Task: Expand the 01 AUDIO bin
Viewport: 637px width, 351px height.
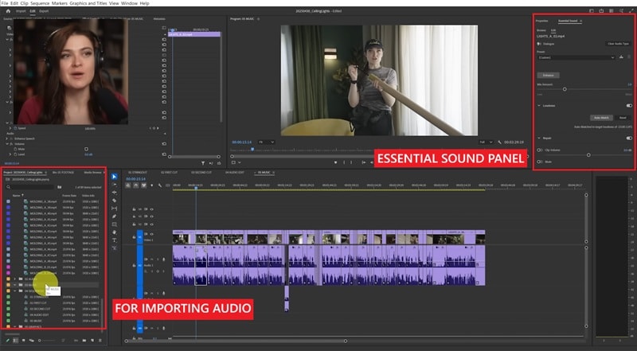Action: pyautogui.click(x=15, y=279)
